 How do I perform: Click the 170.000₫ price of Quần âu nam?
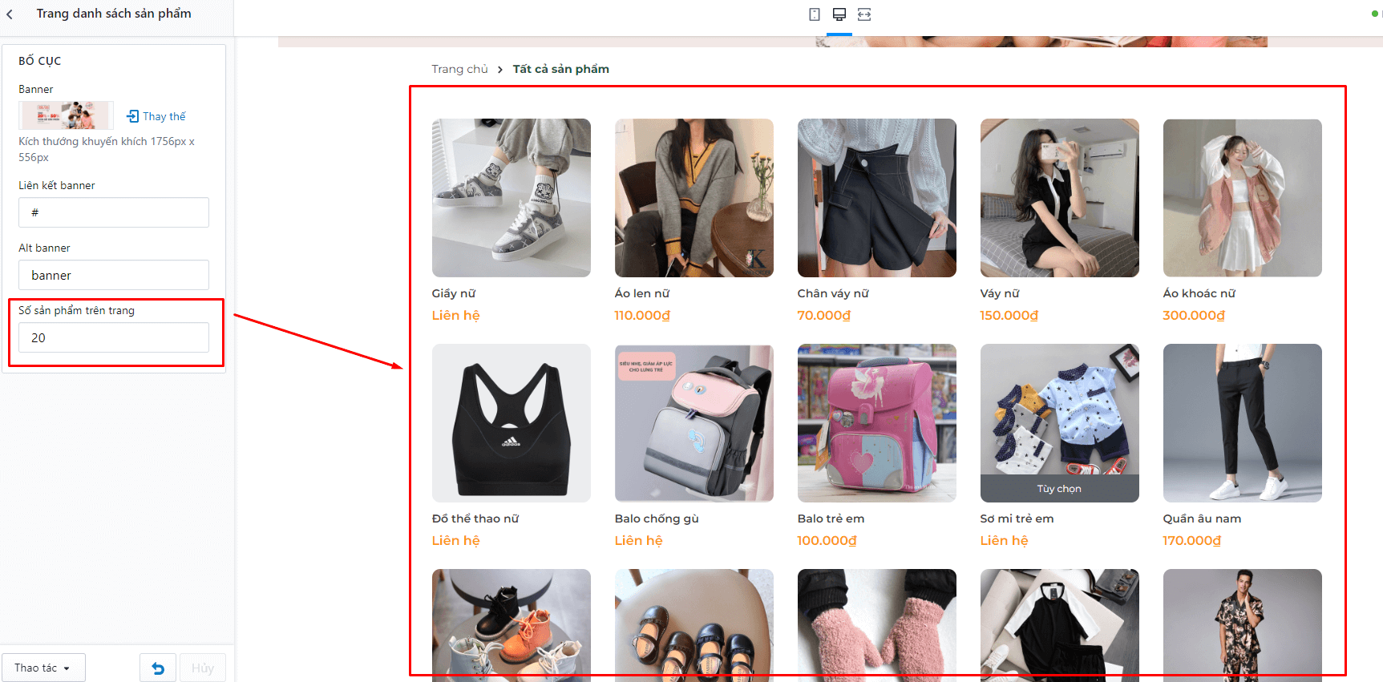point(1192,541)
